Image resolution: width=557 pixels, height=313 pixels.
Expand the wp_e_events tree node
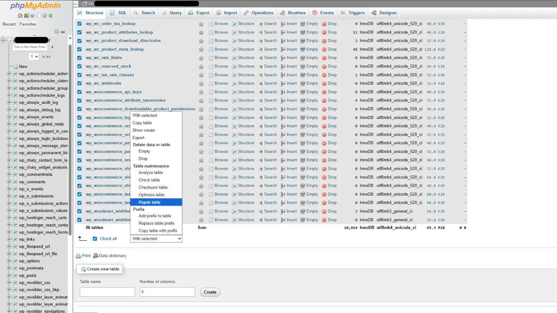(9, 189)
